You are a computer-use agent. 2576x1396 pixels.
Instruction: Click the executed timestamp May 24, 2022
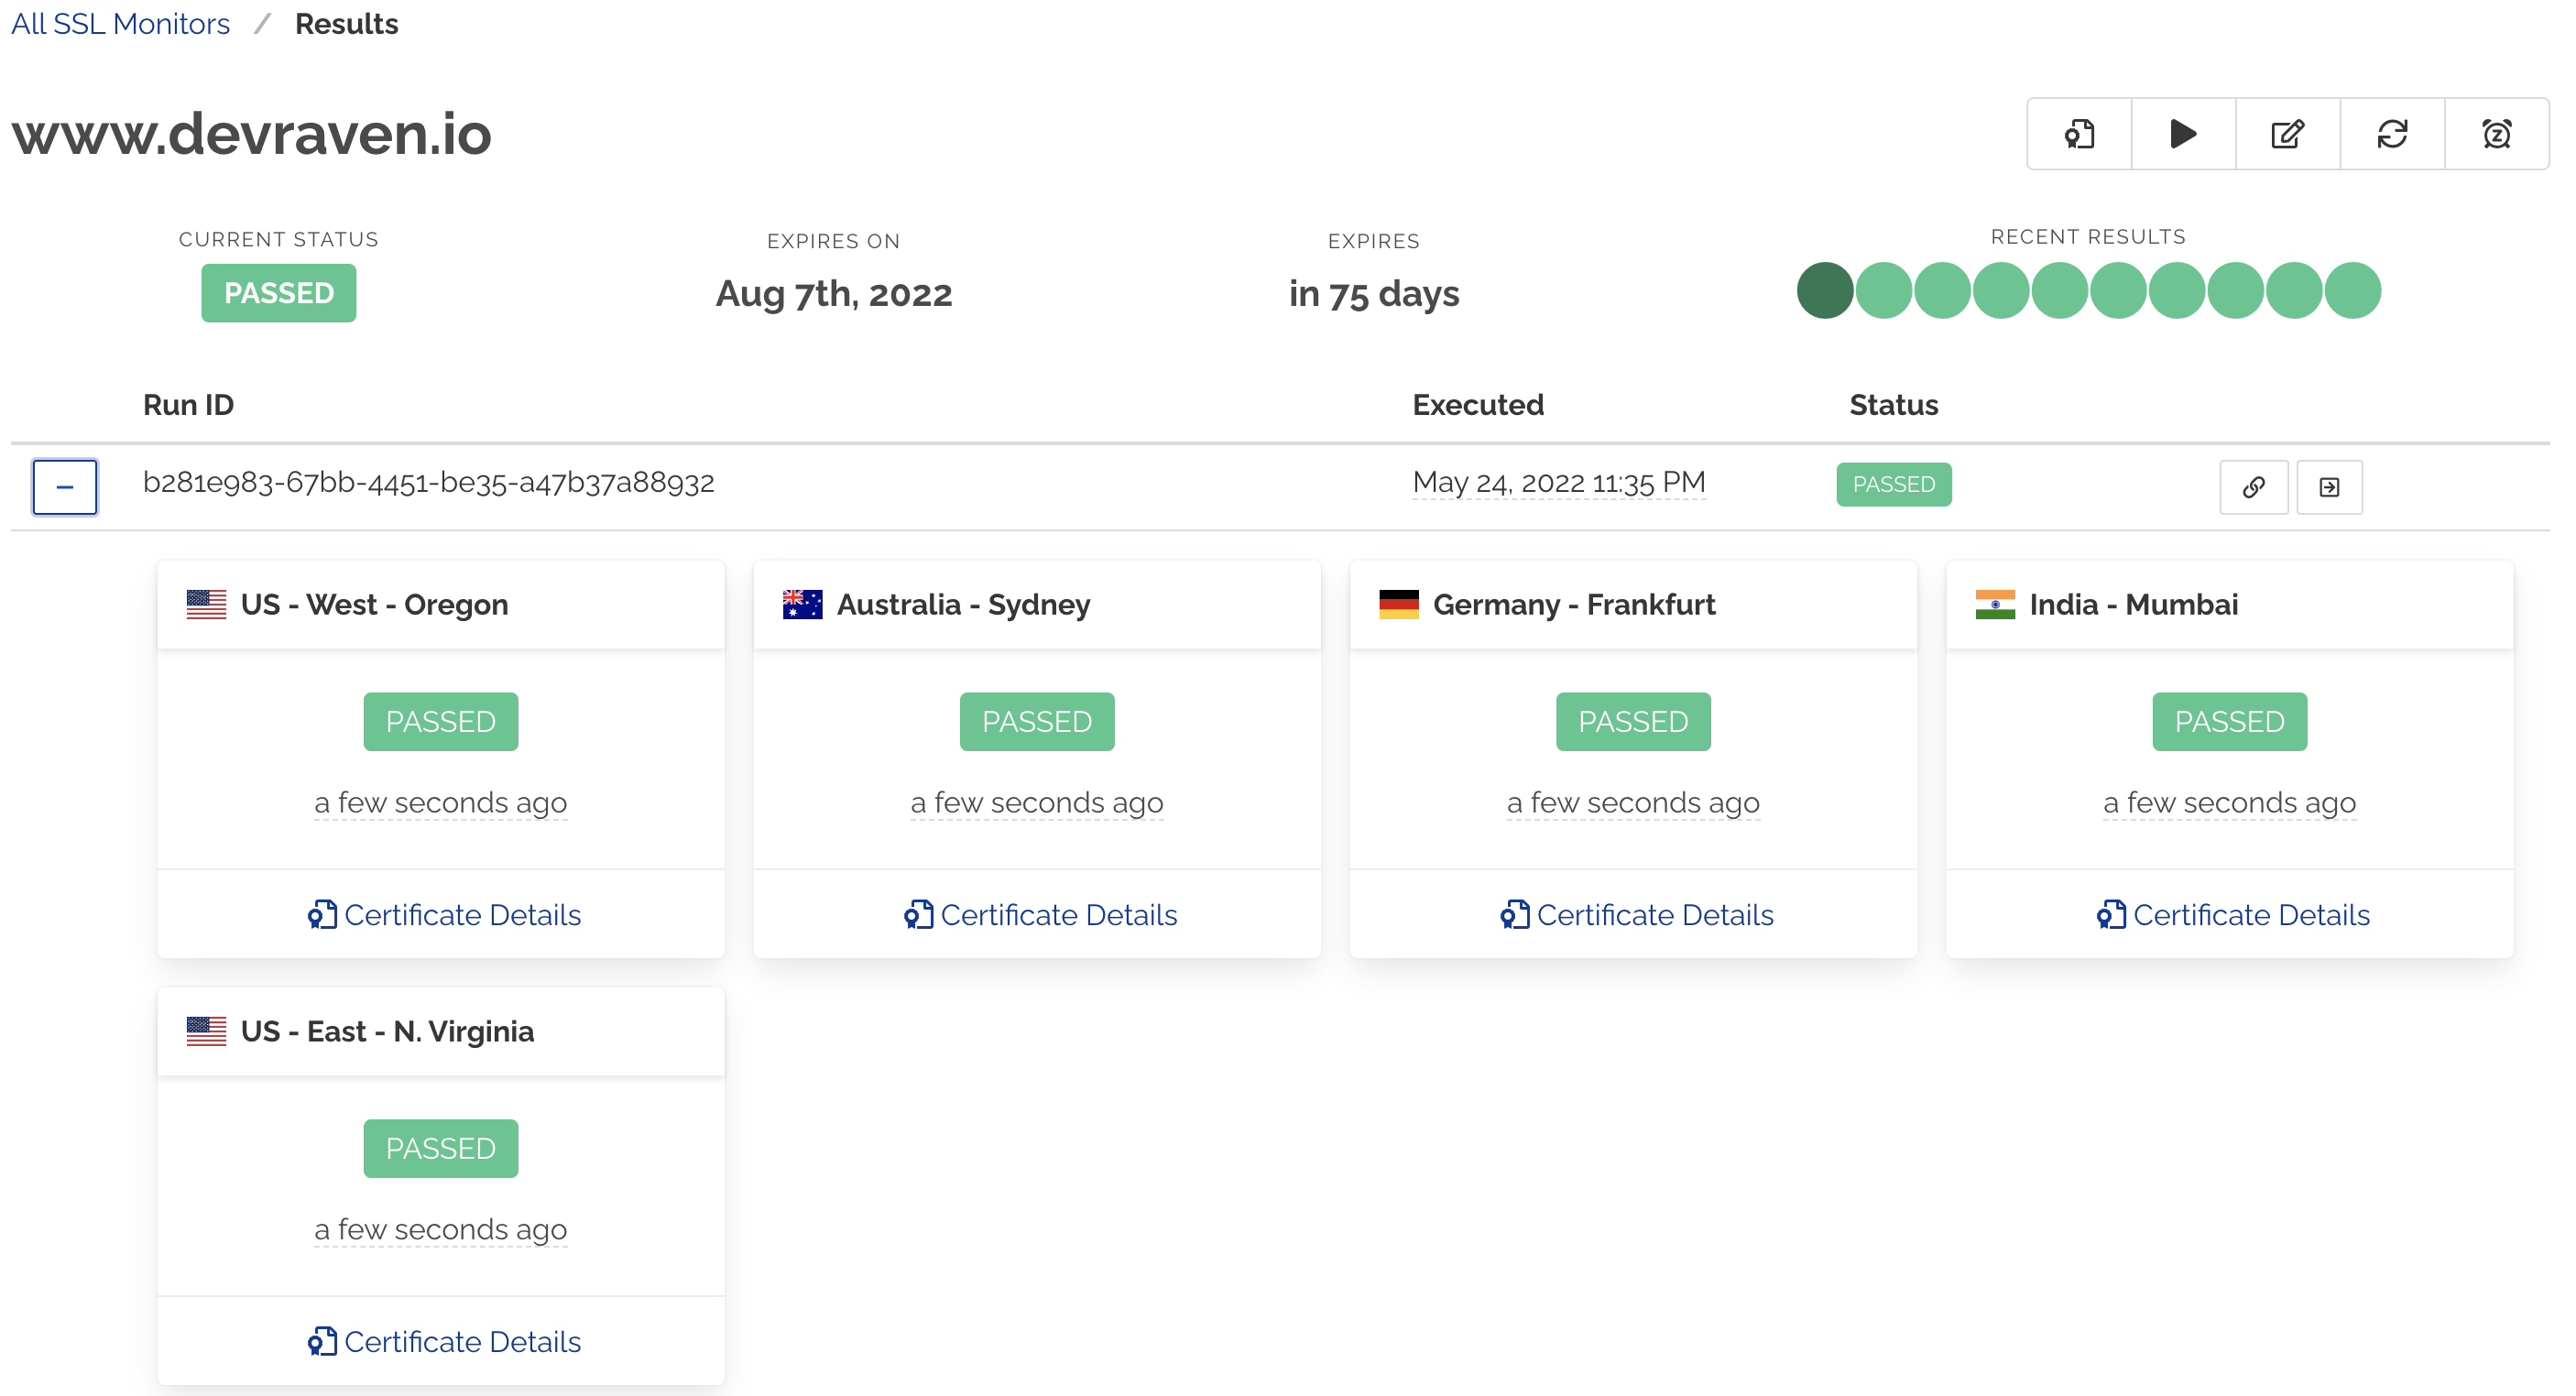tap(1558, 483)
